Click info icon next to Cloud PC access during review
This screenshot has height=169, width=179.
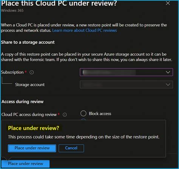click(x=65, y=115)
